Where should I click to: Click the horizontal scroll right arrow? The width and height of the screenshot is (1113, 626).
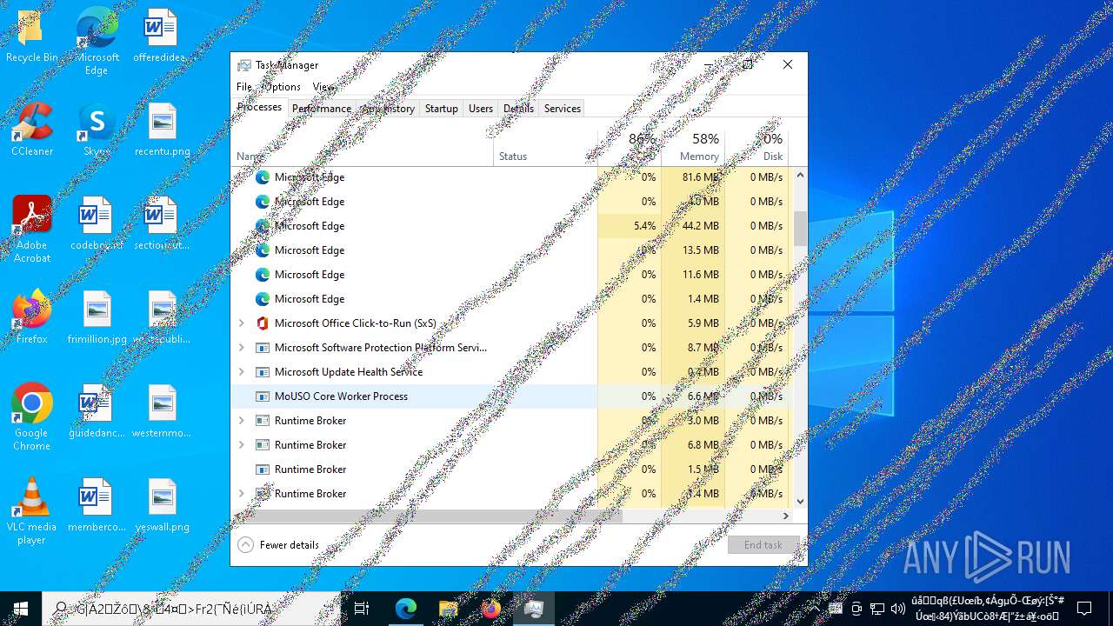tap(786, 516)
